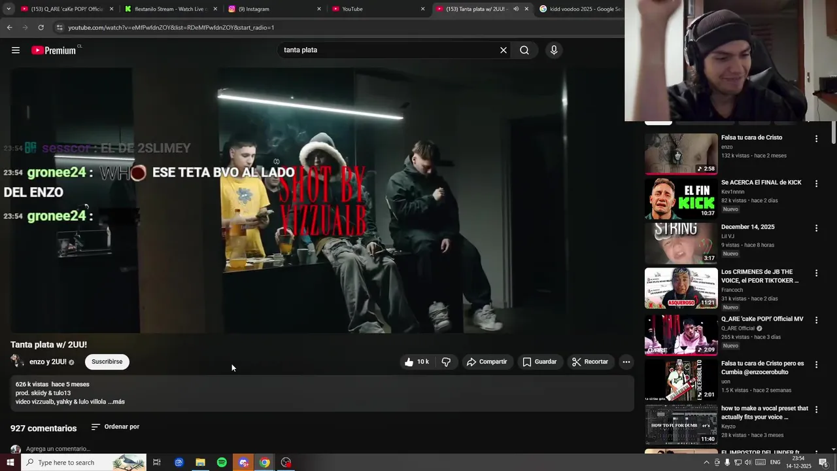The image size is (837, 471).
Task: Switch to the kidd voodoo 2025 Google tab
Action: [x=579, y=9]
